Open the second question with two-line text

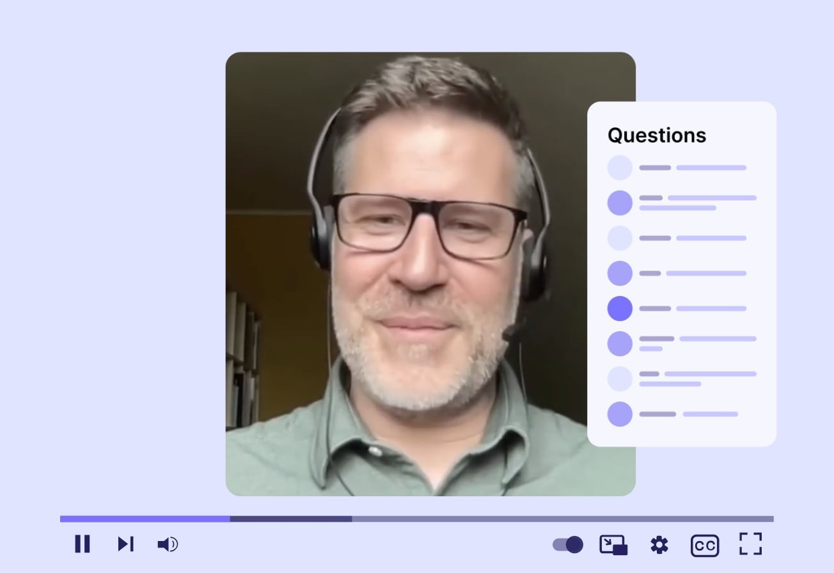pyautogui.click(x=697, y=203)
